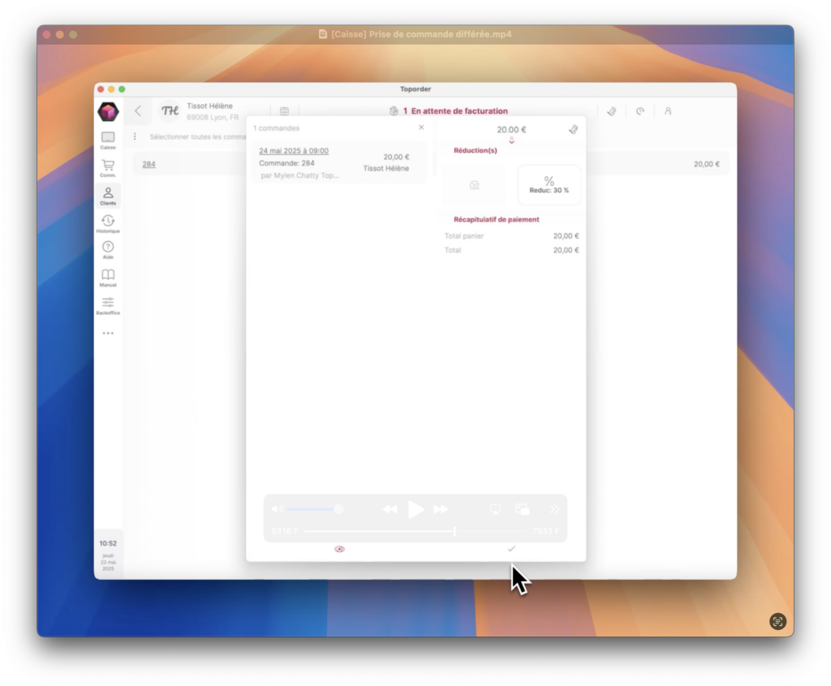Open the Historique sidebar icon

108,223
